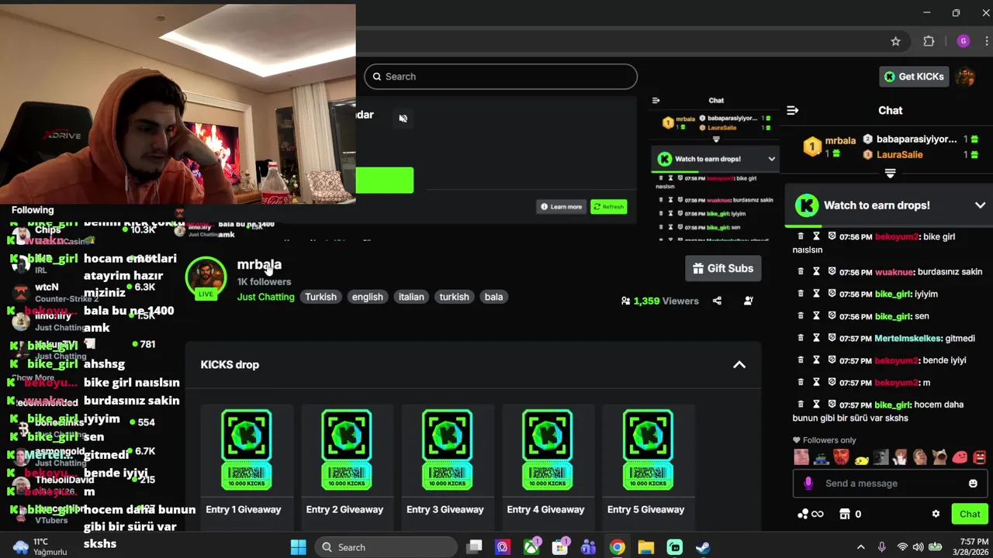Image resolution: width=993 pixels, height=558 pixels.
Task: Open babaparasiyiyor in the chat leaderboard
Action: click(916, 139)
